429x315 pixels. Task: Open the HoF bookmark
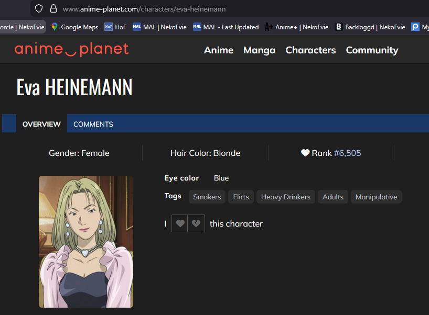(x=115, y=27)
